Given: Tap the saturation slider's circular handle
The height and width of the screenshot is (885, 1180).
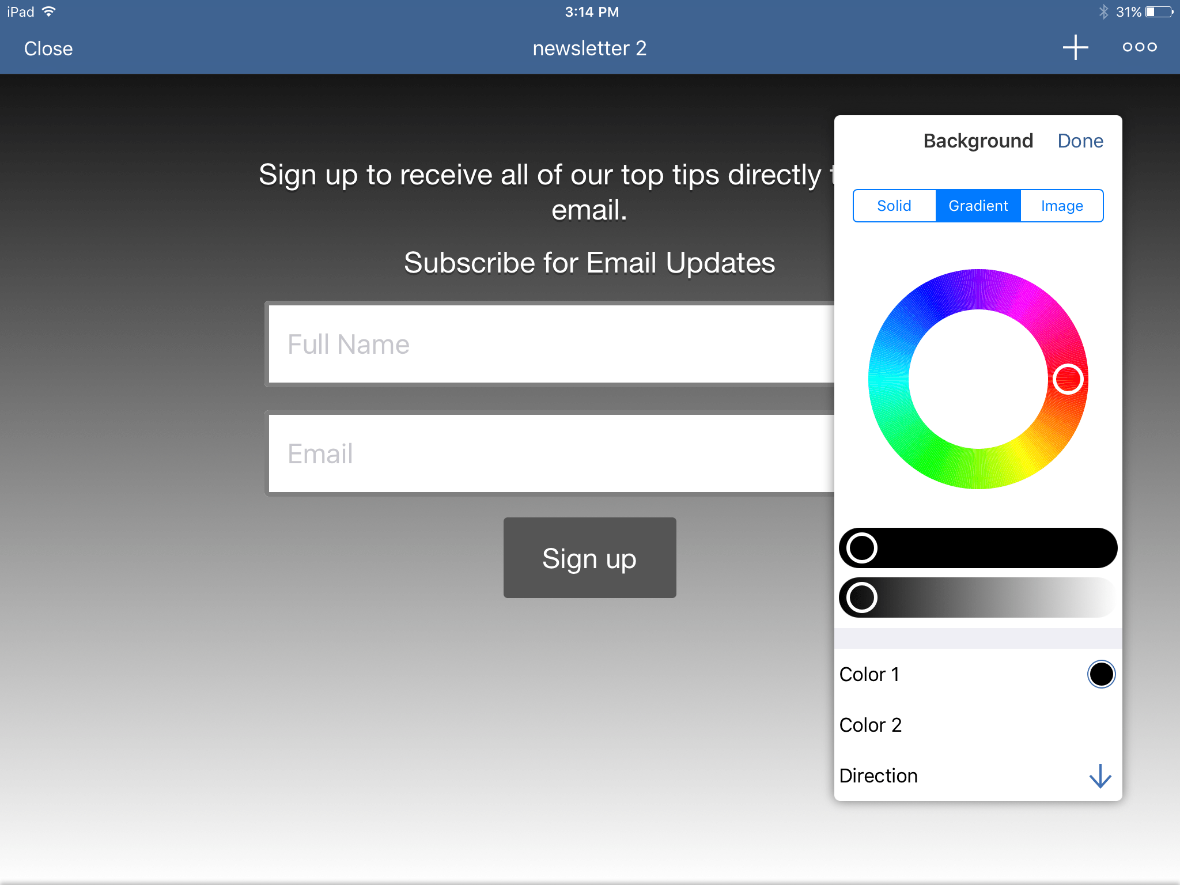Looking at the screenshot, I should (861, 547).
